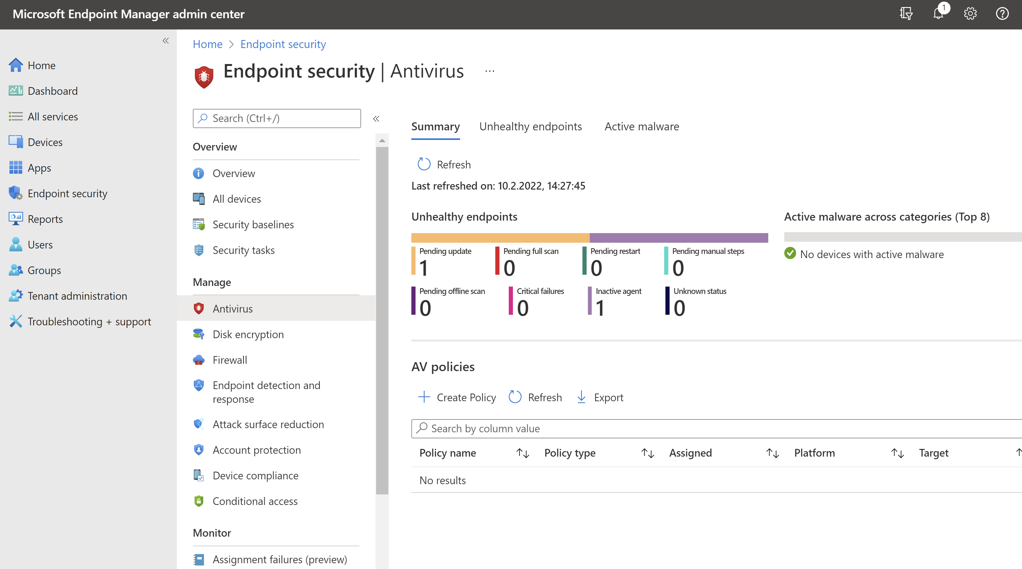Refresh the antivirus summary
The image size is (1022, 569).
point(443,165)
